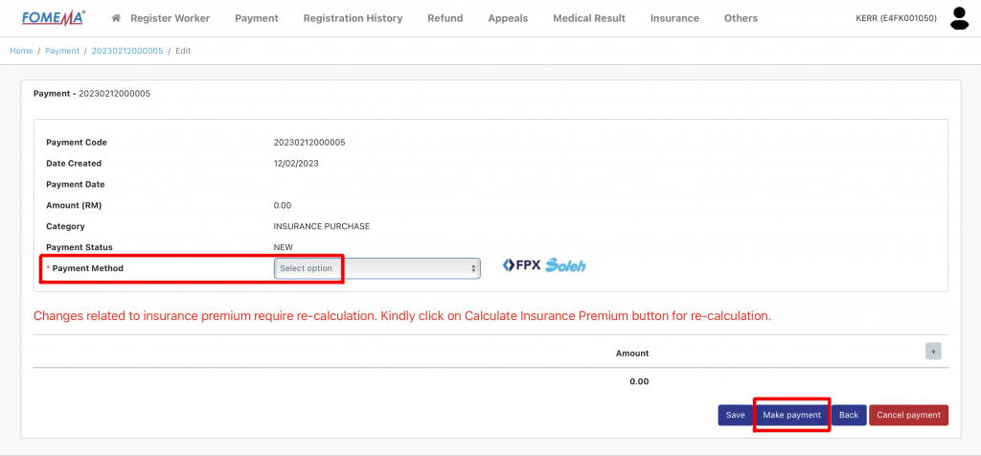Click the red Cancel payment button

pyautogui.click(x=908, y=415)
